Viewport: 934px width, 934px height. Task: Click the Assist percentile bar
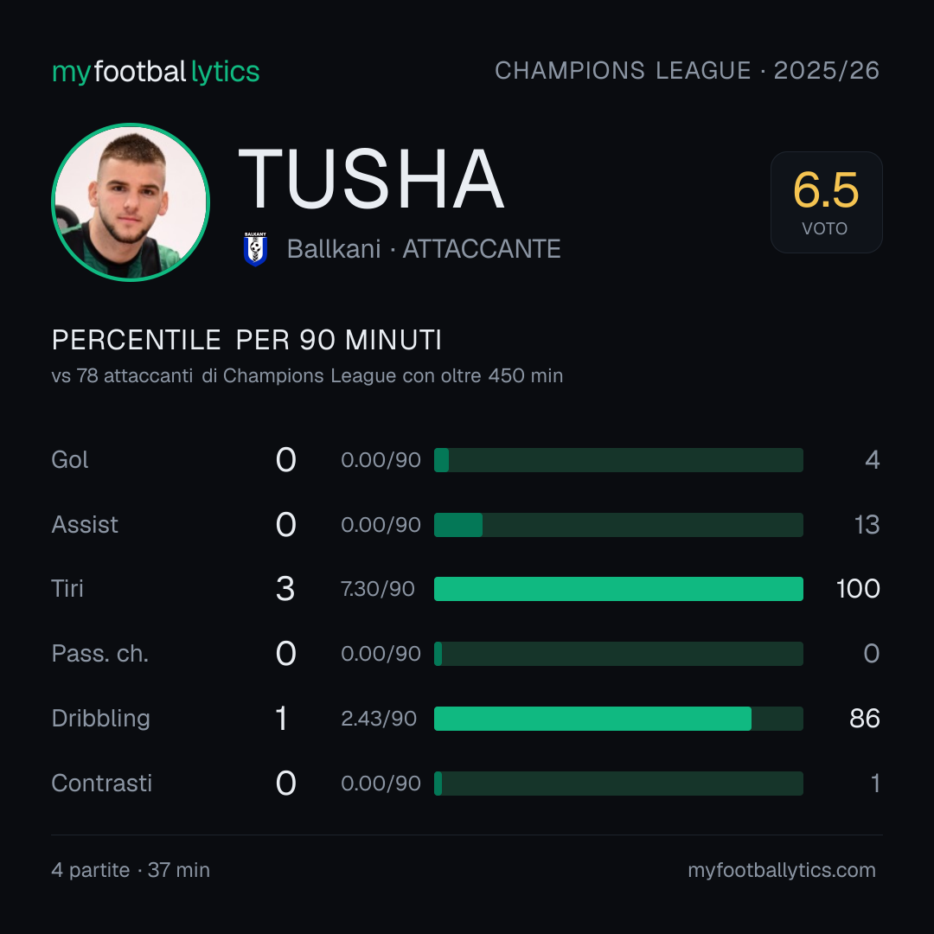(618, 525)
